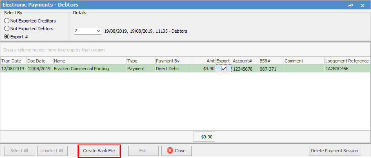Click account number 12345678 cell
The image size is (371, 158).
coord(245,69)
